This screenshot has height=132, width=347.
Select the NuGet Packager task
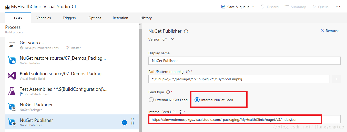click(x=72, y=107)
